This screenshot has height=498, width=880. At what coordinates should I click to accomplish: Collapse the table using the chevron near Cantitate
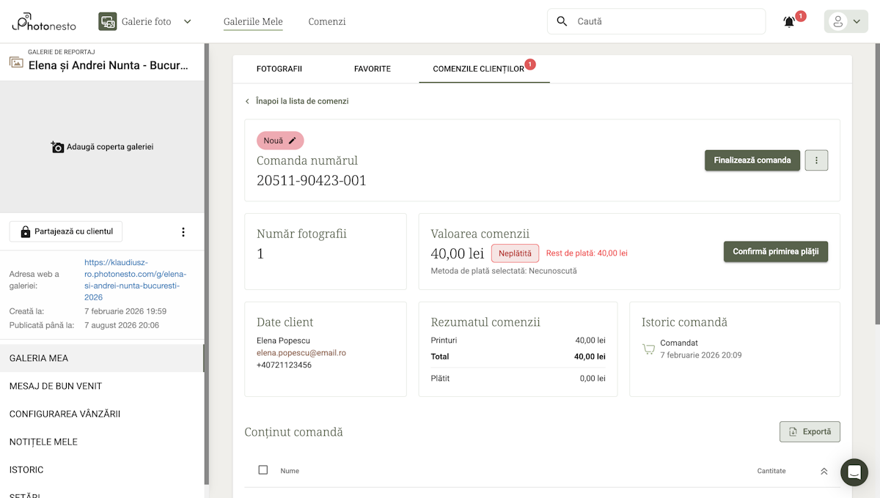(824, 469)
